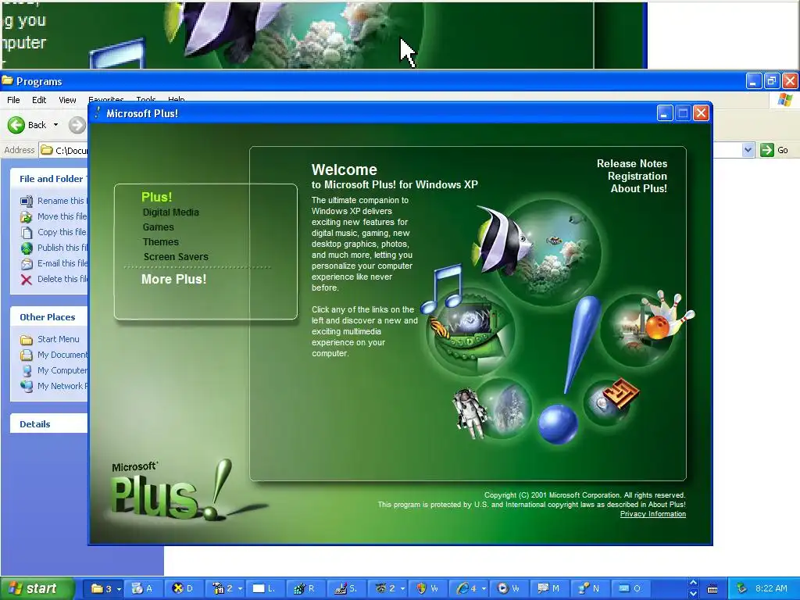The width and height of the screenshot is (800, 600).
Task: Click Back button in Programs window
Action: point(27,125)
